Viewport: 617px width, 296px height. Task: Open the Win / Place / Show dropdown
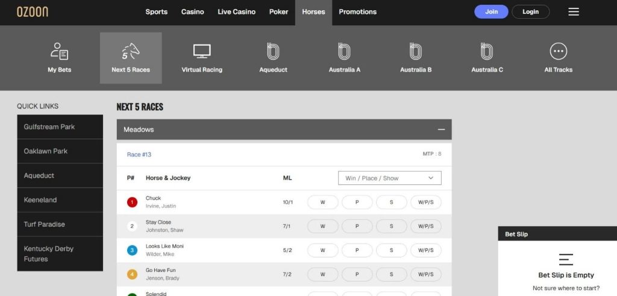pyautogui.click(x=390, y=178)
